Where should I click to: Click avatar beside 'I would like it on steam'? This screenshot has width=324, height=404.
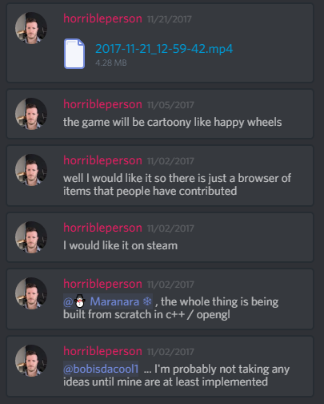(31, 237)
